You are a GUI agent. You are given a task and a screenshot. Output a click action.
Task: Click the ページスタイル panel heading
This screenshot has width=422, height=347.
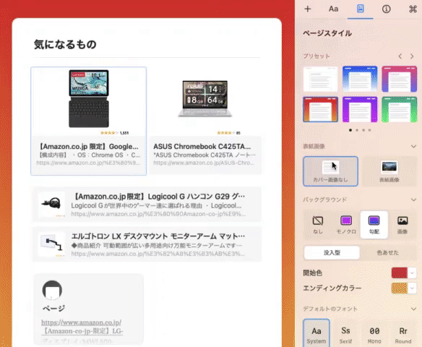point(327,33)
